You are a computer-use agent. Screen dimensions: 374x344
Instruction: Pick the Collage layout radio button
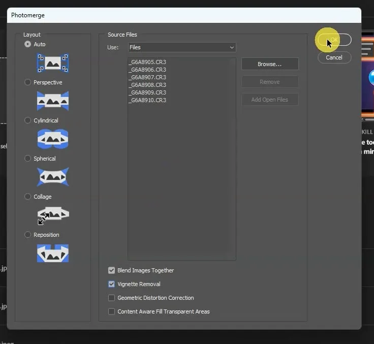coord(27,197)
